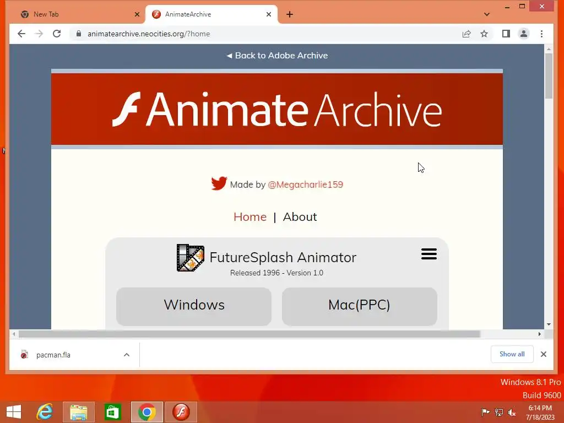Click the horizontal scroll left arrow
The height and width of the screenshot is (423, 564).
click(14, 334)
